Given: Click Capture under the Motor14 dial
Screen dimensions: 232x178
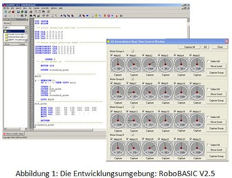Looking at the screenshot, I should [150, 131].
